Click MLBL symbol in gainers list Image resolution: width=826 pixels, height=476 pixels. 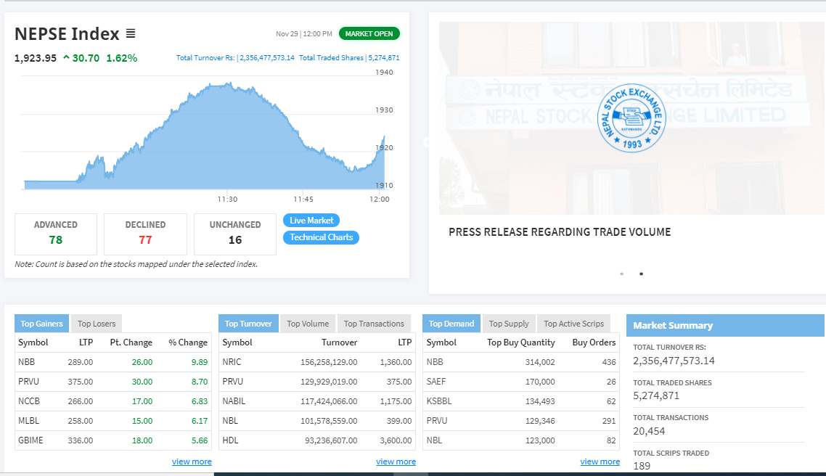pyautogui.click(x=28, y=421)
